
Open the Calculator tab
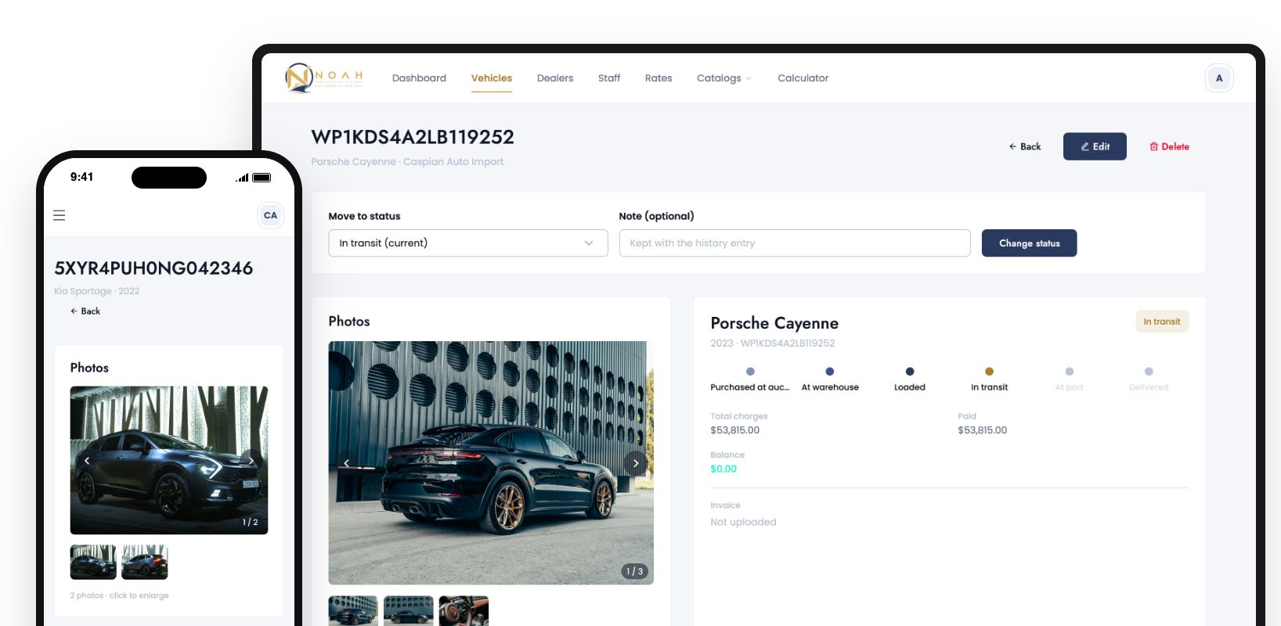(803, 78)
